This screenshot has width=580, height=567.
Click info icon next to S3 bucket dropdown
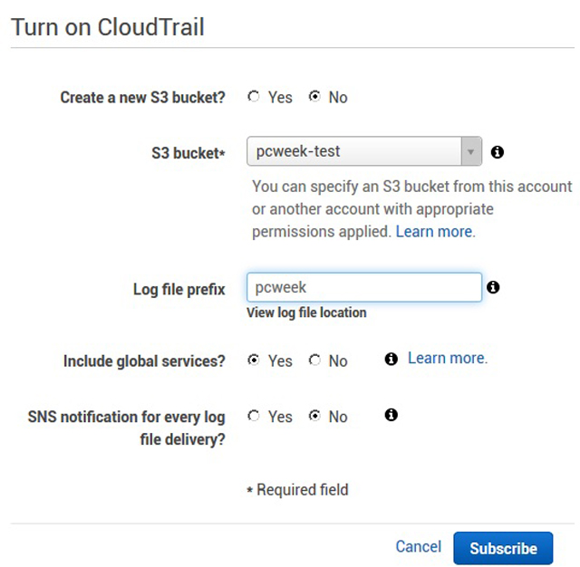(498, 152)
